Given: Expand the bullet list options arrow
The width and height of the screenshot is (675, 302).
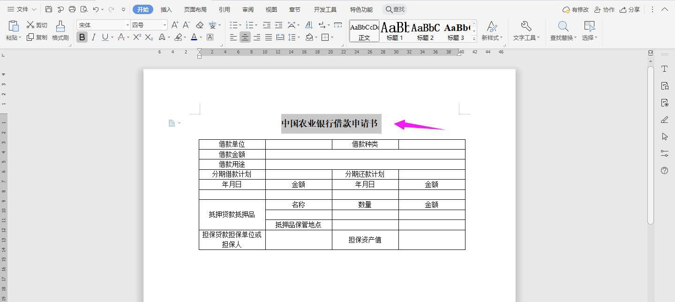Looking at the screenshot, I should [241, 25].
